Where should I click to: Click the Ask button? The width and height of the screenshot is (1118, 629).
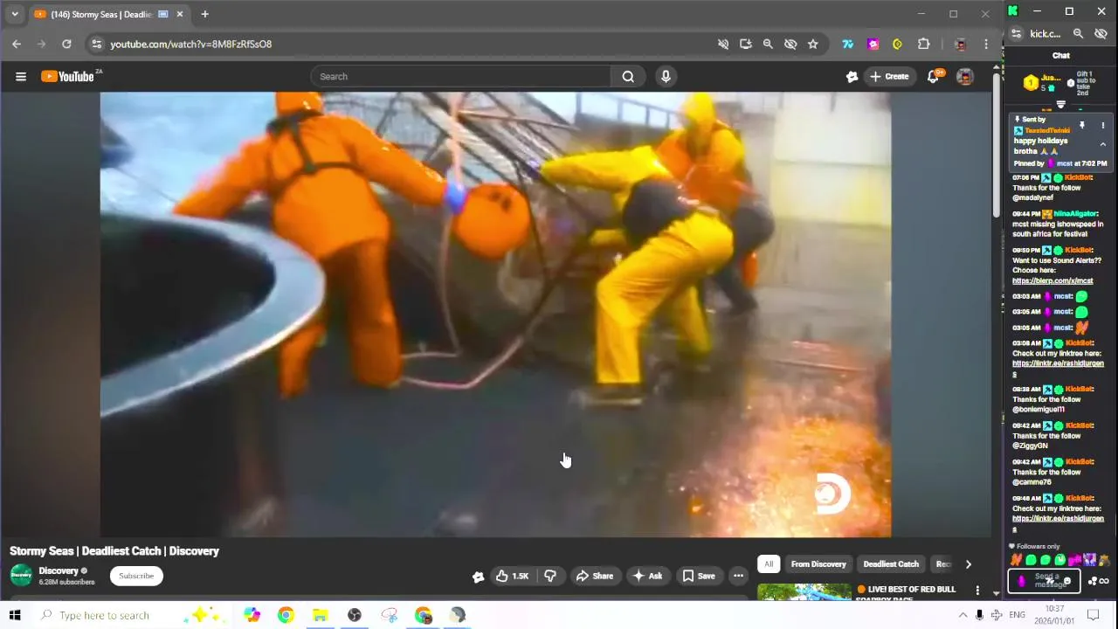click(647, 576)
